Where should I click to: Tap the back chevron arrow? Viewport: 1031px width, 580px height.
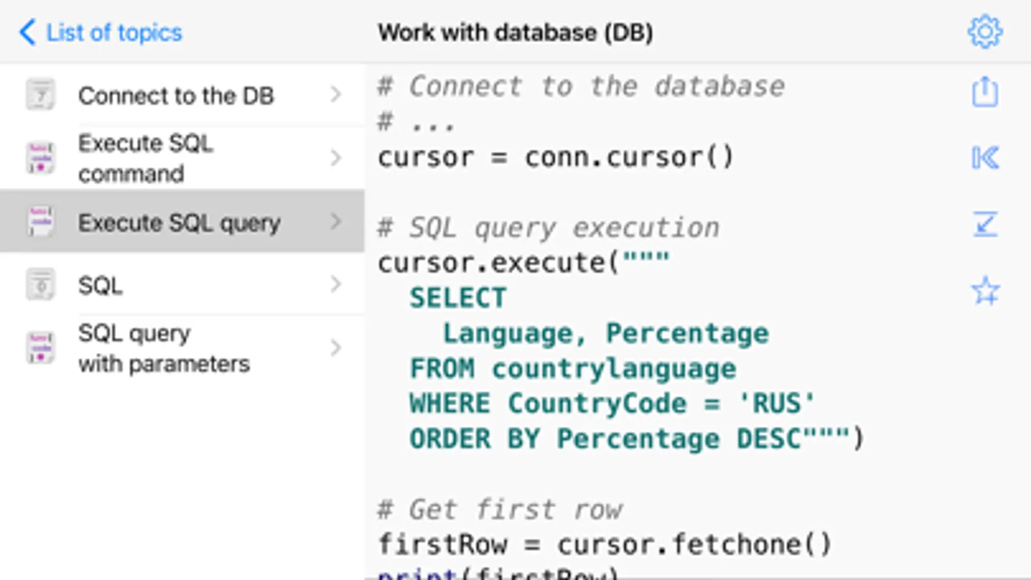(27, 32)
